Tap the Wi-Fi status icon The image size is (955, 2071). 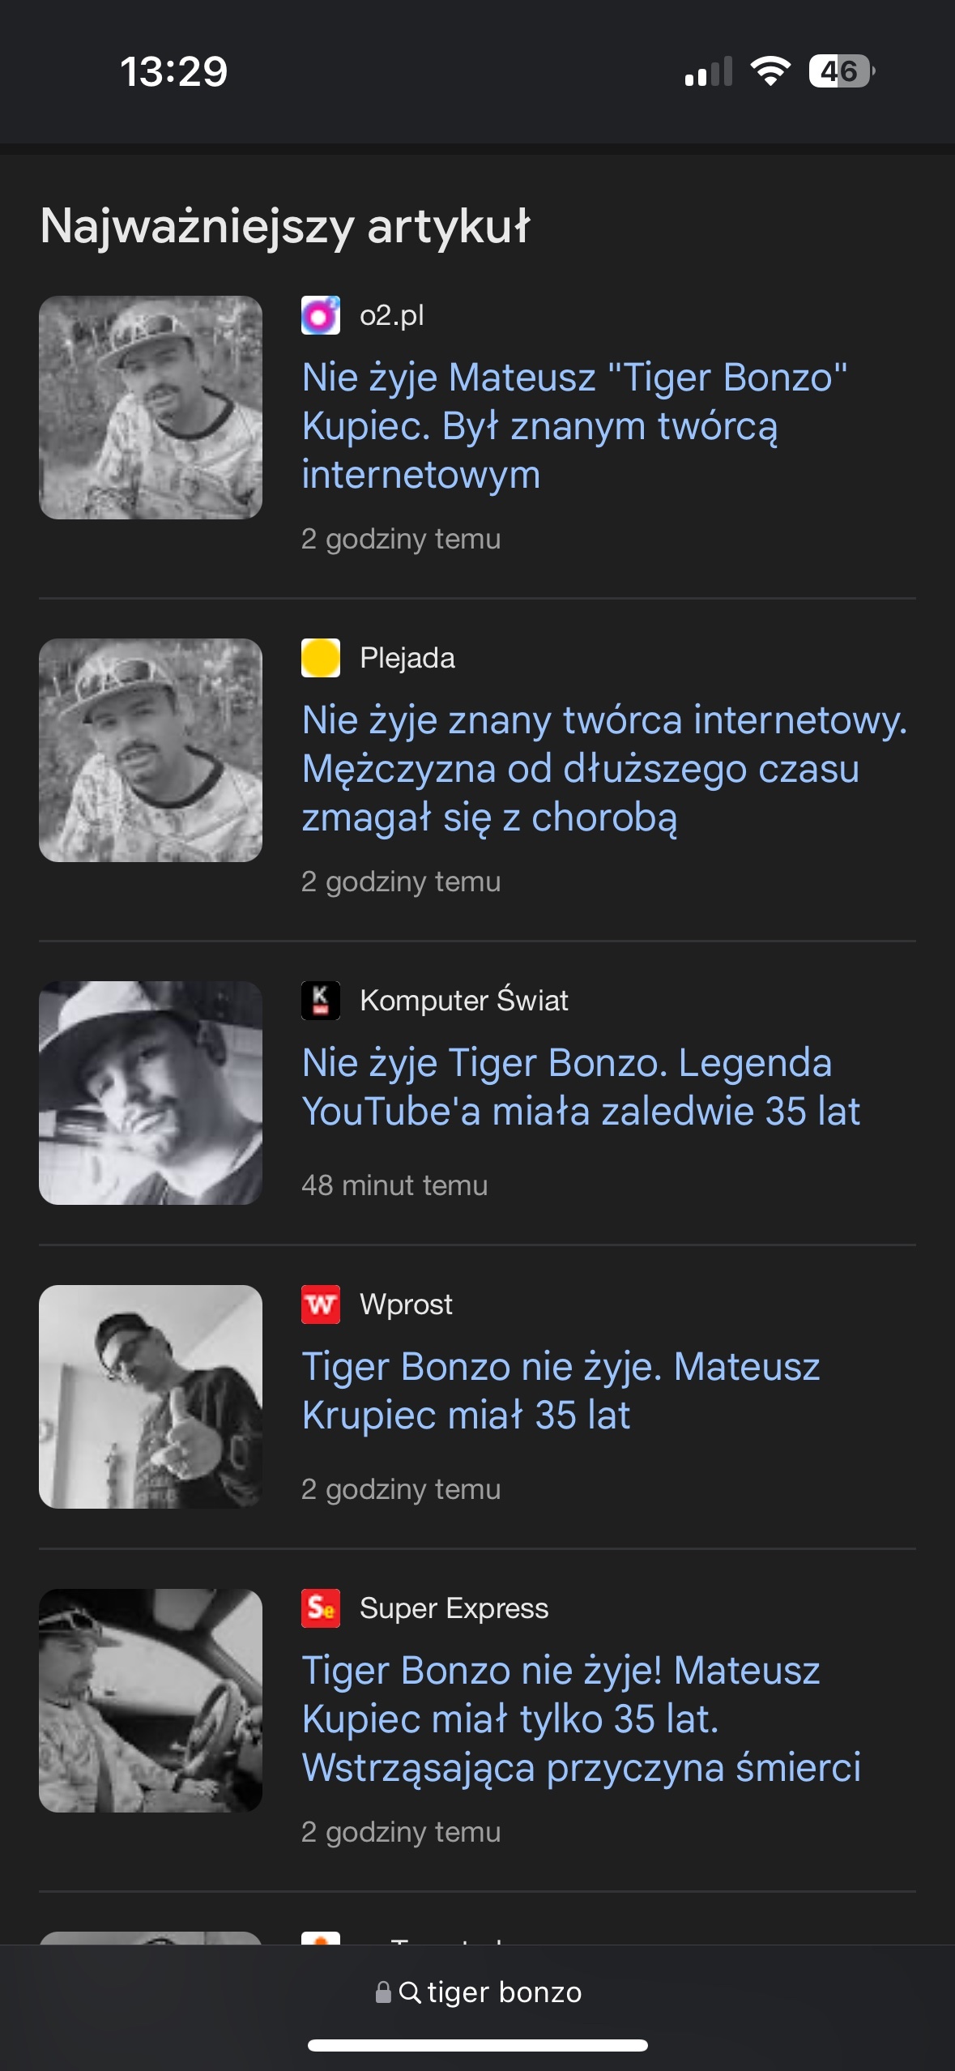coord(770,71)
